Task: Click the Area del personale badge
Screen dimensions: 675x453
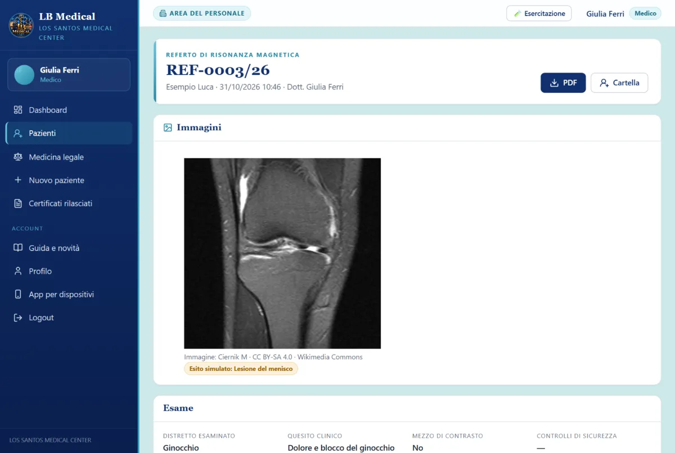Action: 202,13
